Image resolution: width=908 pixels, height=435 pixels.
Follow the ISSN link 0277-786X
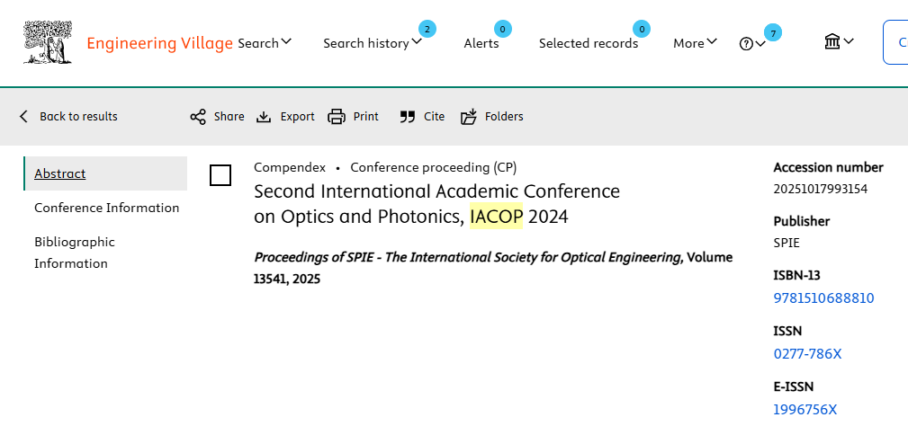click(807, 354)
